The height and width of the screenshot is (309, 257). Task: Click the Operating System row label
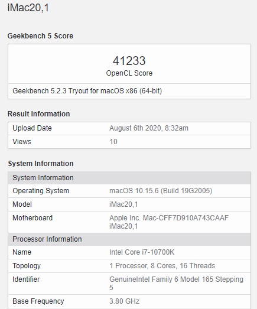tap(41, 191)
